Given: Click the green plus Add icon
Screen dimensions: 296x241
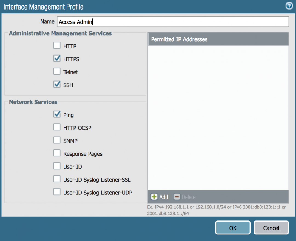Looking at the screenshot, I should click(x=154, y=197).
